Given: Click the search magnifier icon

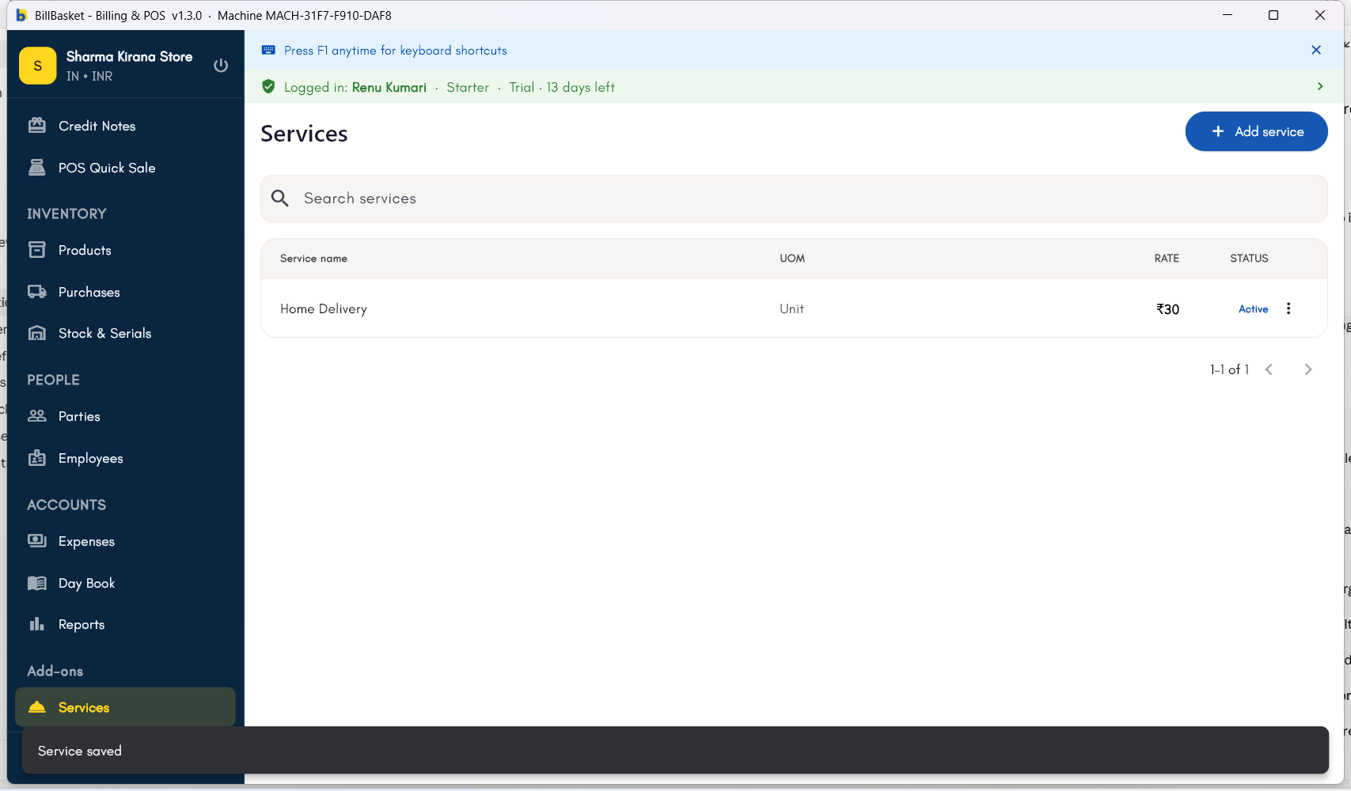Looking at the screenshot, I should [x=280, y=199].
